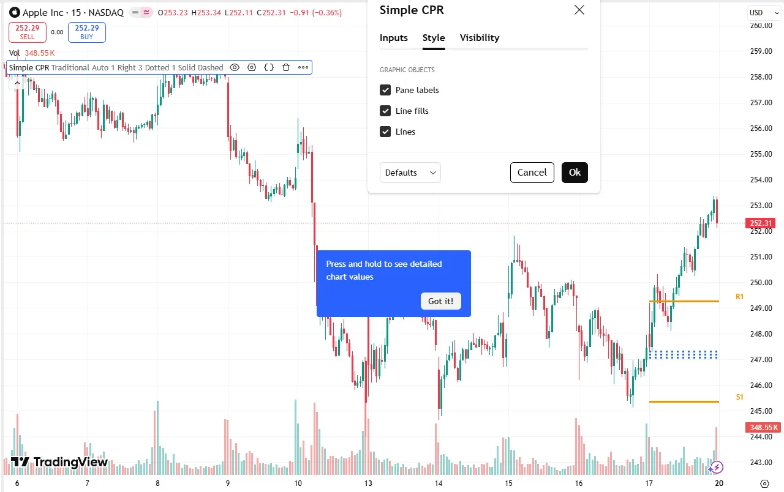Uncheck the Pane labels checkbox
784x492 pixels.
(x=385, y=90)
